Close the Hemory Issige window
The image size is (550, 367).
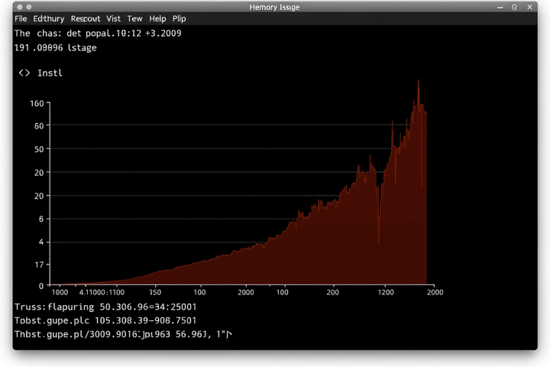click(x=529, y=7)
